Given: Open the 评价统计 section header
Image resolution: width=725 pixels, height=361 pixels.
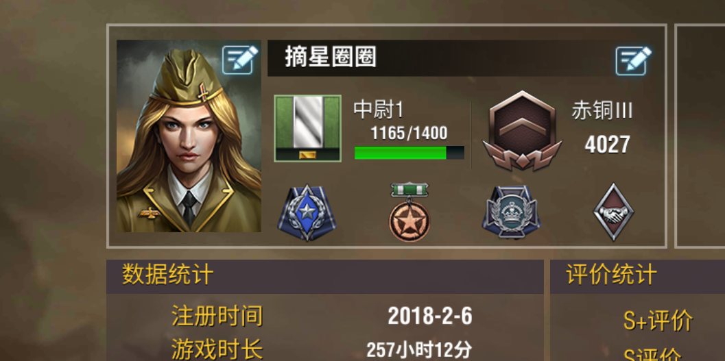Looking at the screenshot, I should click(x=638, y=276).
